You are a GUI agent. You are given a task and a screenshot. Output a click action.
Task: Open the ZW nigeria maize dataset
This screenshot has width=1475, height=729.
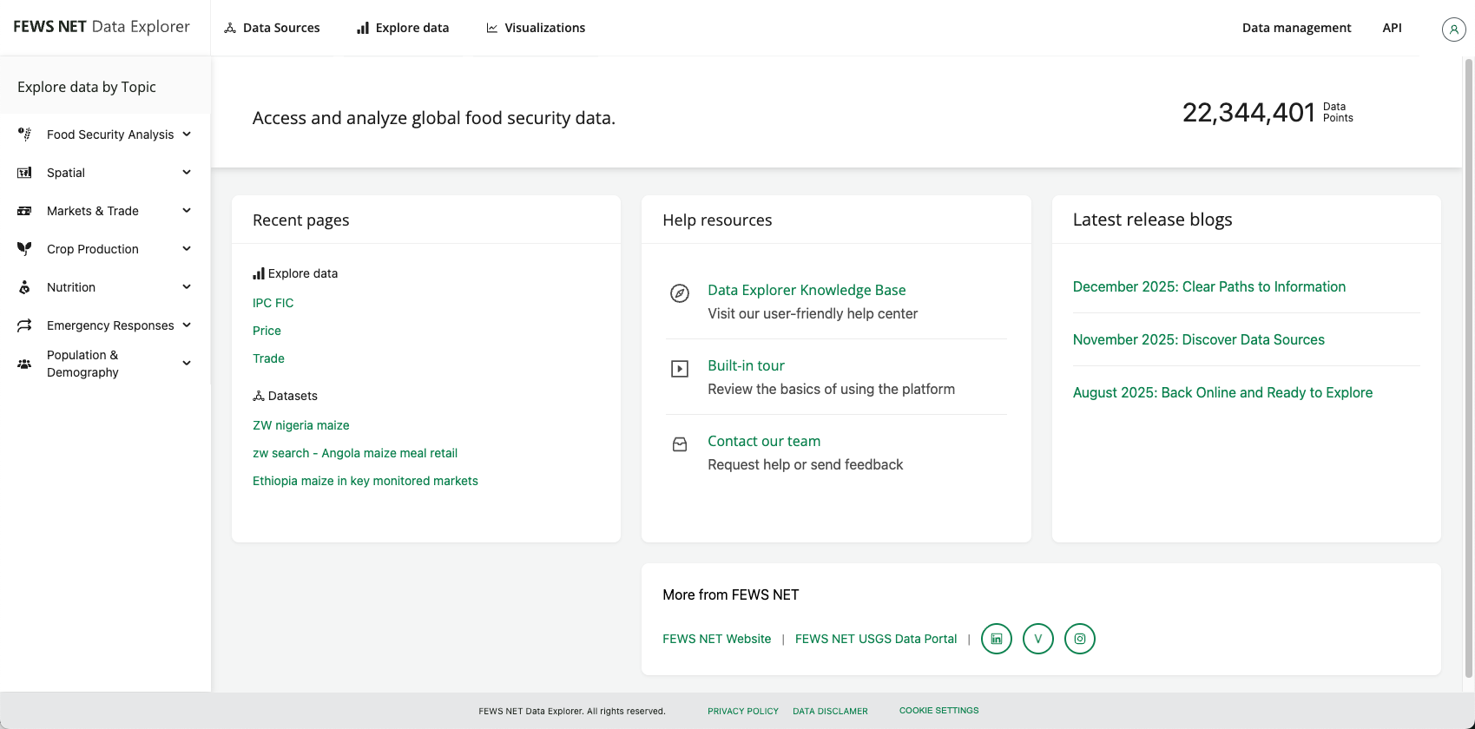(300, 425)
